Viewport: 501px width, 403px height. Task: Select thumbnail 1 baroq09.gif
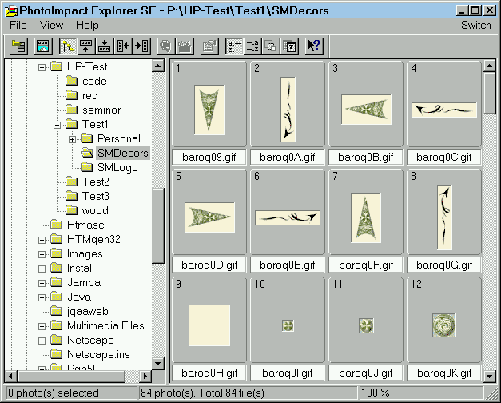pos(209,110)
